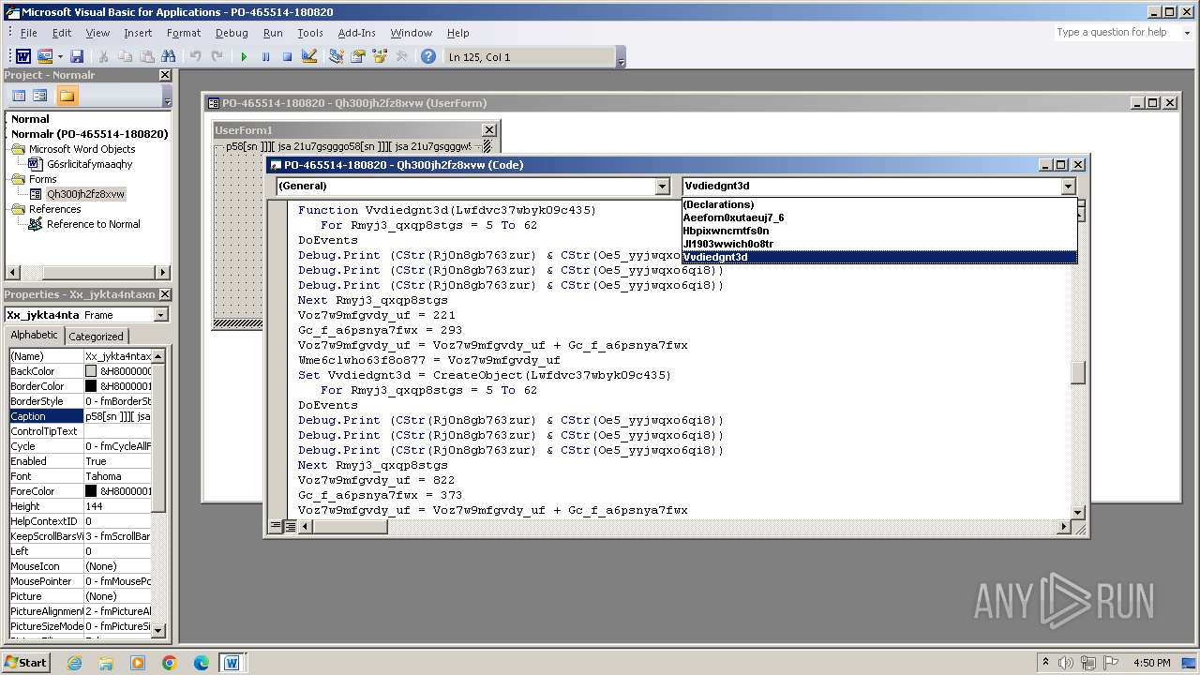Click the Toolbox toolbar icon
This screenshot has width=1200, height=675.
tap(401, 57)
